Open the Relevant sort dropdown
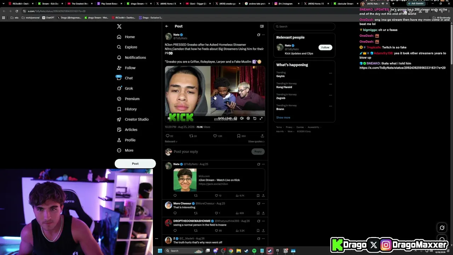453x255 pixels. click(171, 142)
